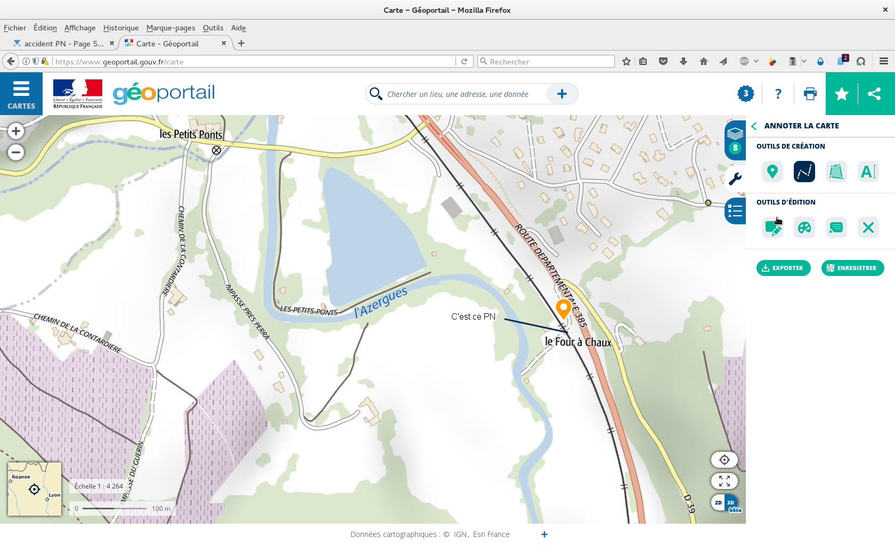This screenshot has width=895, height=545.
Task: Toggle the 2D/3D view switch
Action: point(725,502)
